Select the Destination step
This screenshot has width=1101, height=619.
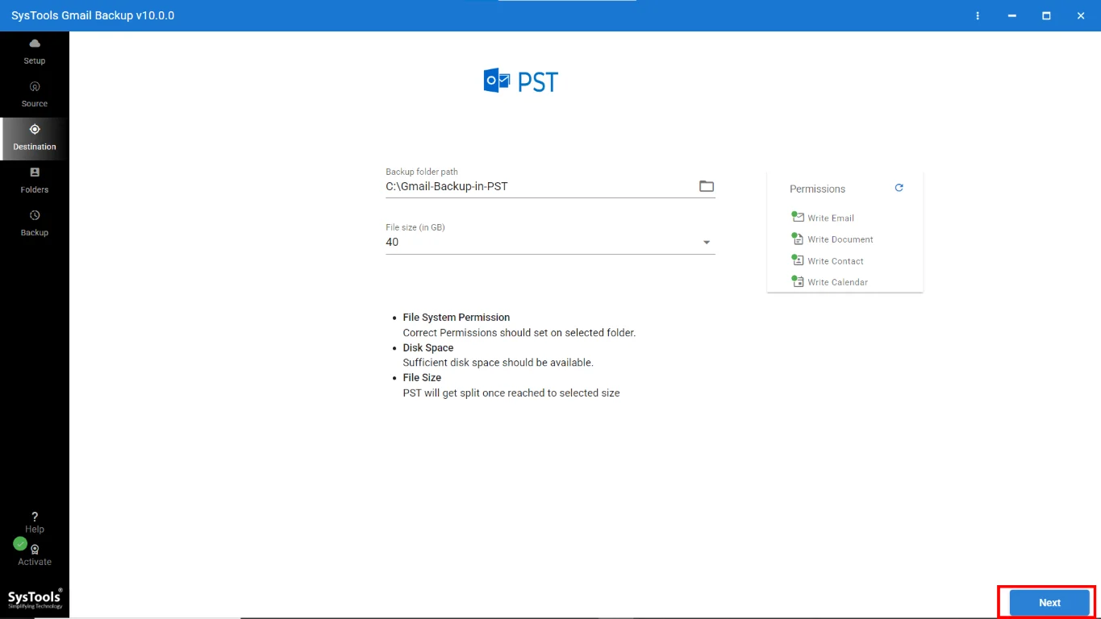[35, 138]
